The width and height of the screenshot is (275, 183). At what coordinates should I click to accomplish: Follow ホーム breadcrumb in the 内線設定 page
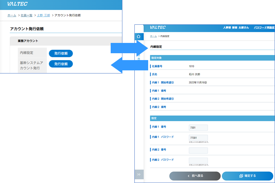point(153,36)
